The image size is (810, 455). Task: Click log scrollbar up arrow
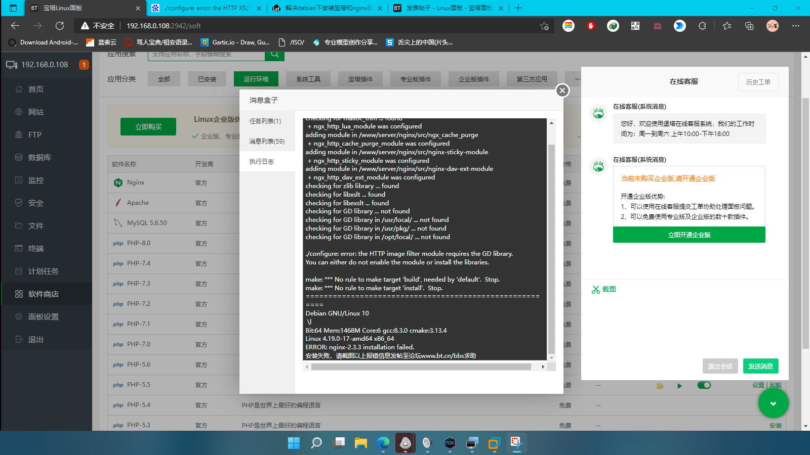pos(551,123)
